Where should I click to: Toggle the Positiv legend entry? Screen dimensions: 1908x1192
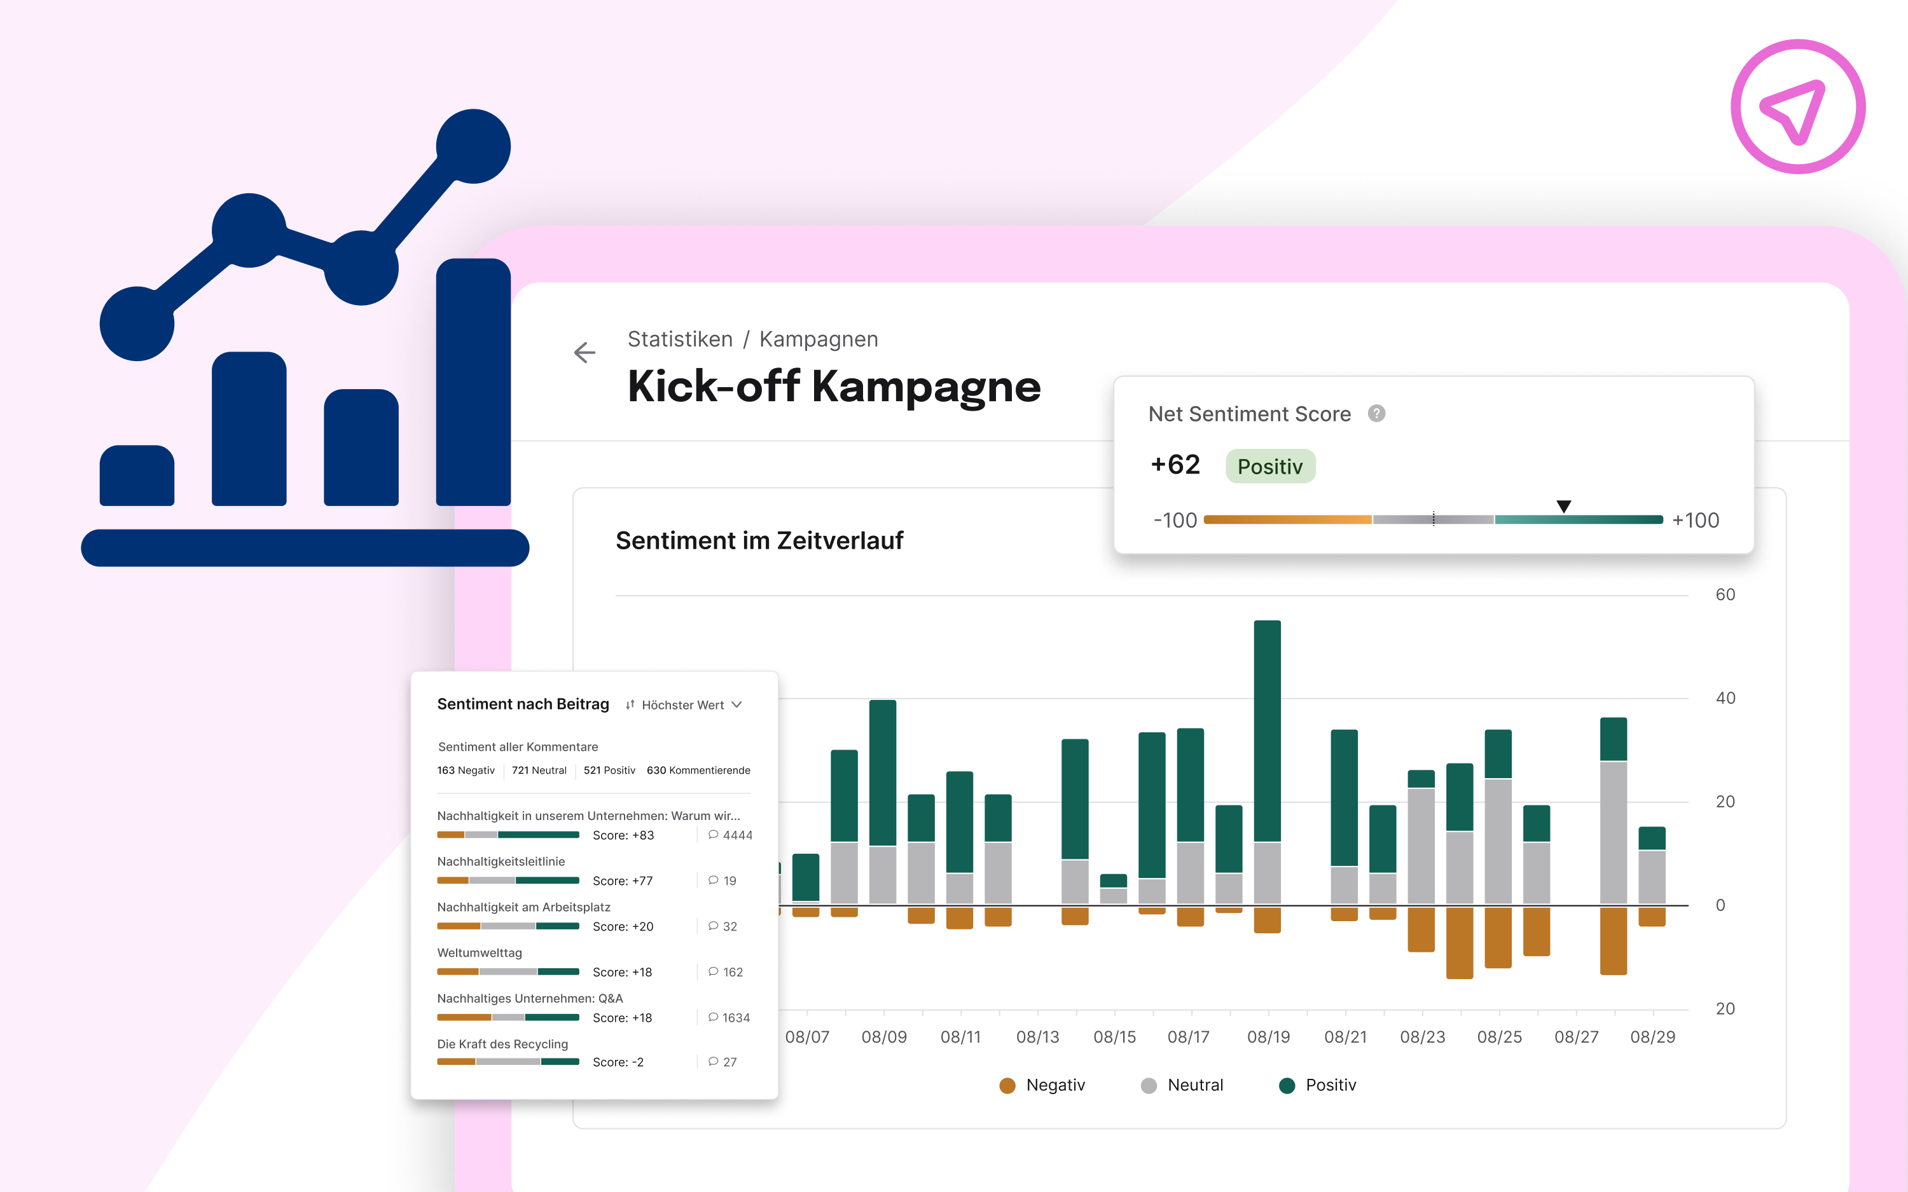click(1317, 1086)
